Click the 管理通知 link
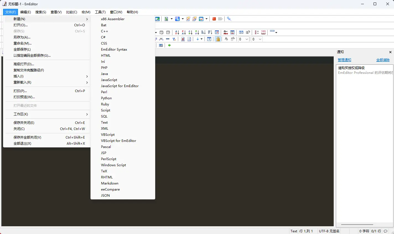Image resolution: width=394 pixels, height=234 pixels. pyautogui.click(x=344, y=60)
